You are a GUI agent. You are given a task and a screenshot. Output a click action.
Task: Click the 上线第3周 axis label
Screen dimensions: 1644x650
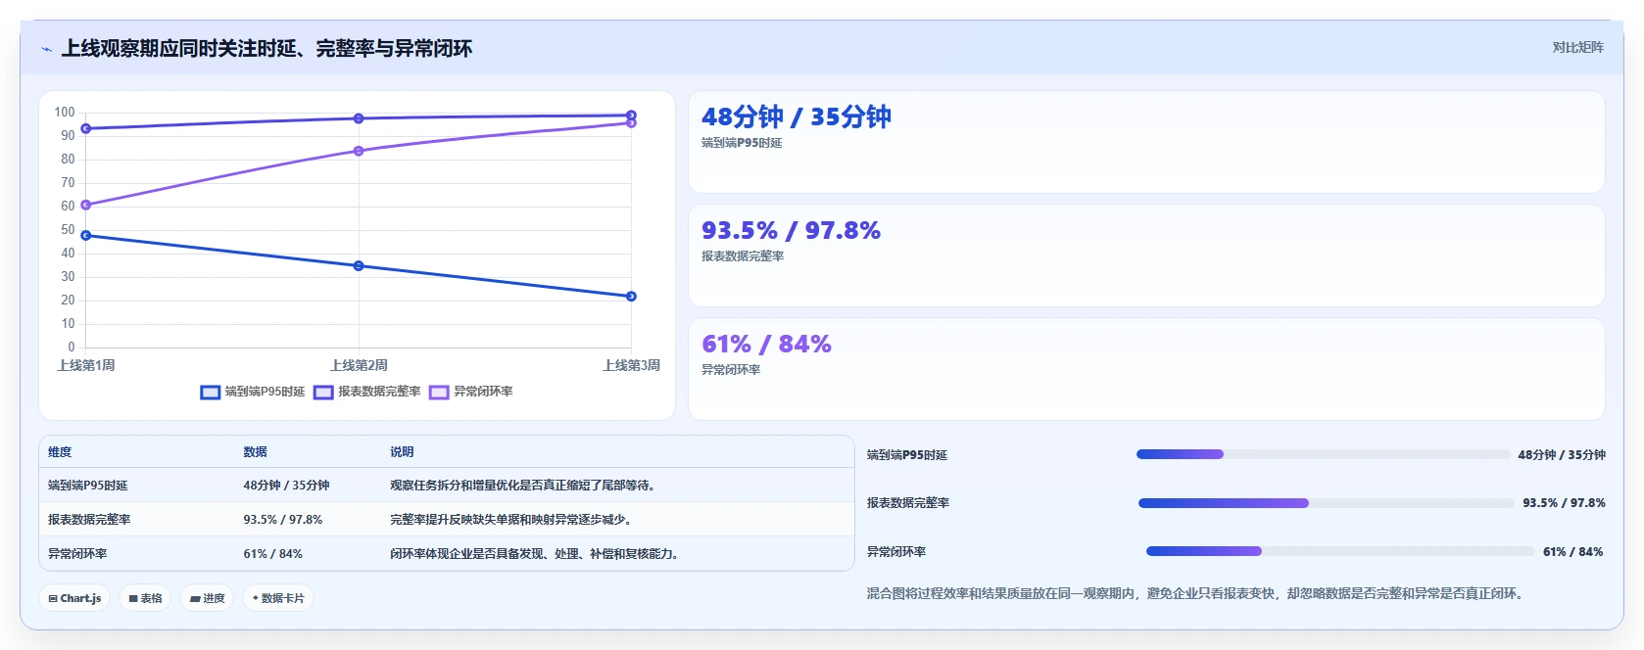point(631,365)
